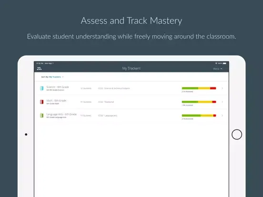Click student count in Math row
Viewport: 263px width, 197px height.
[x=86, y=102]
